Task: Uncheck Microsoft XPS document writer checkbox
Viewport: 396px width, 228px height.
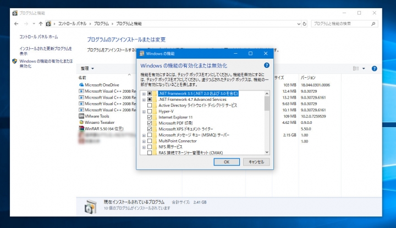Action: coord(150,129)
